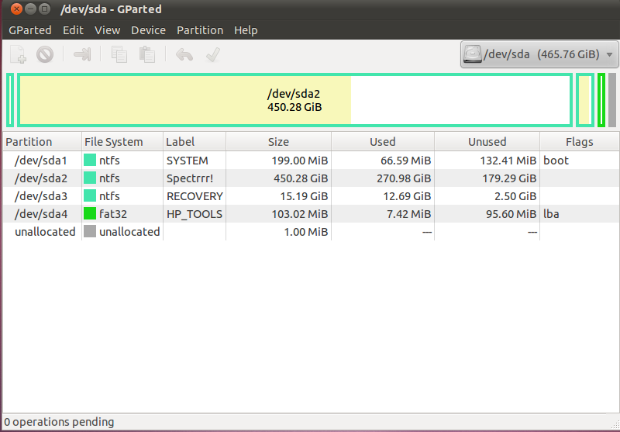Viewport: 620px width, 432px height.
Task: Click the gray unallocated file system swatch
Action: [90, 231]
